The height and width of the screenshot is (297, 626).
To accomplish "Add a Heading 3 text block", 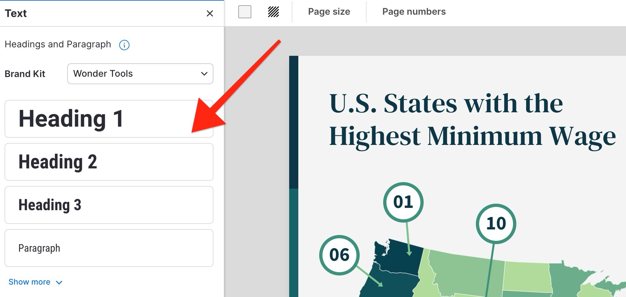I will click(x=109, y=205).
